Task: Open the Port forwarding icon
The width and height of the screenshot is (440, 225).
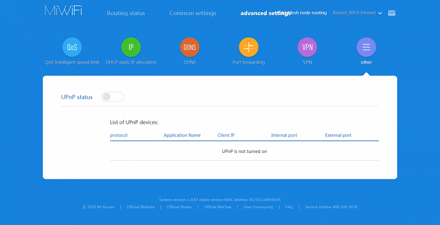Action: pyautogui.click(x=249, y=47)
